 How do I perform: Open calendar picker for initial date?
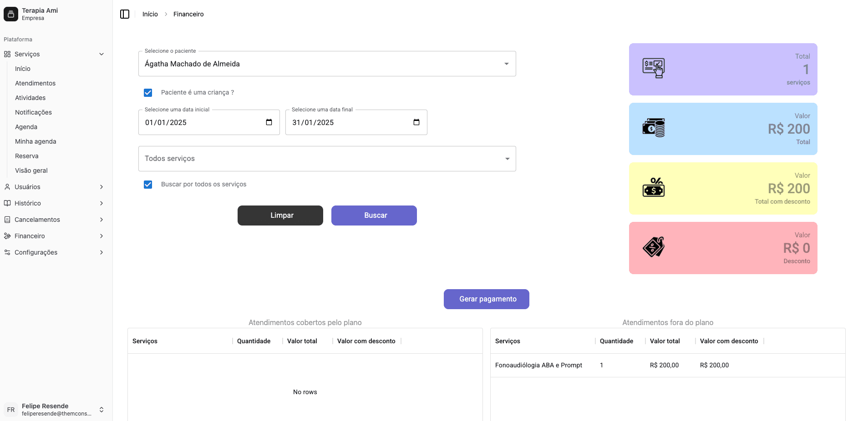pyautogui.click(x=269, y=122)
